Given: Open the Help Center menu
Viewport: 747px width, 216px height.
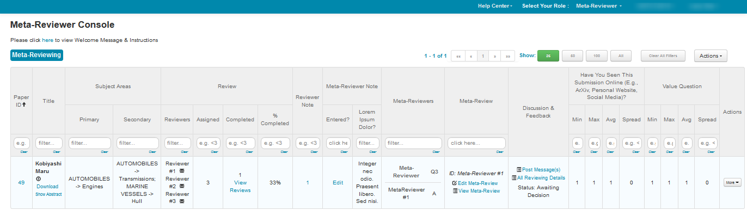Looking at the screenshot, I should pos(495,6).
